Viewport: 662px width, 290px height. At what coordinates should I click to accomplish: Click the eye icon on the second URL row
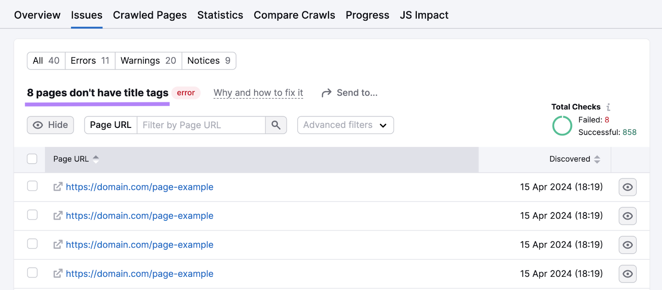tap(628, 216)
